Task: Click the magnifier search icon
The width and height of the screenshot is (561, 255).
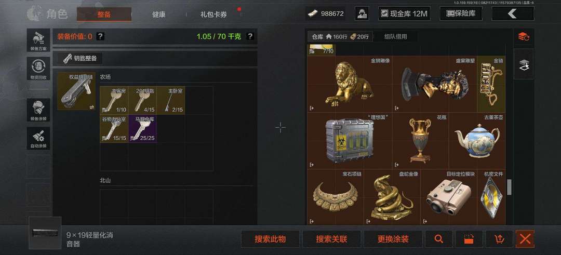Action: pyautogui.click(x=438, y=239)
